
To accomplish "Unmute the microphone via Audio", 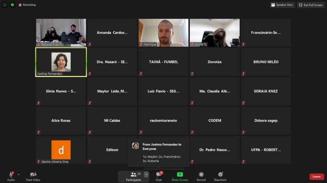I will [11, 176].
